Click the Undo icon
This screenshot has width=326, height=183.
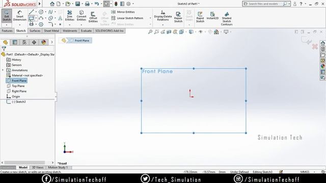click(x=97, y=4)
